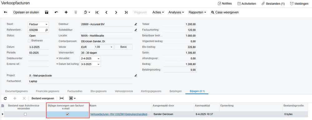
Task: Go to first record
Action: pyautogui.click(x=97, y=12)
